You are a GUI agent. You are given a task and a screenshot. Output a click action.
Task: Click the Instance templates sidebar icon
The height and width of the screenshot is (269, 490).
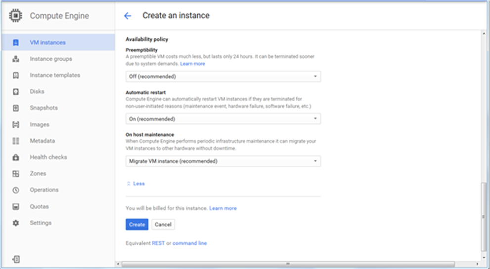pos(16,75)
